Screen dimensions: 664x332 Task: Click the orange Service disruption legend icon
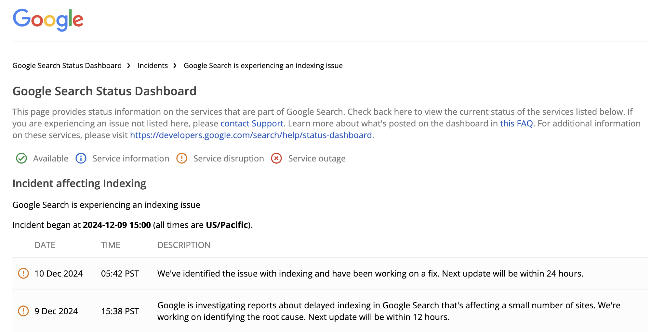point(182,159)
